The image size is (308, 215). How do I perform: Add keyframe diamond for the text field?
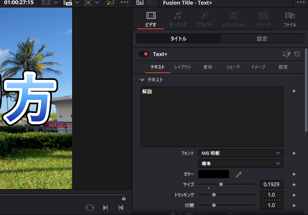pyautogui.click(x=294, y=91)
